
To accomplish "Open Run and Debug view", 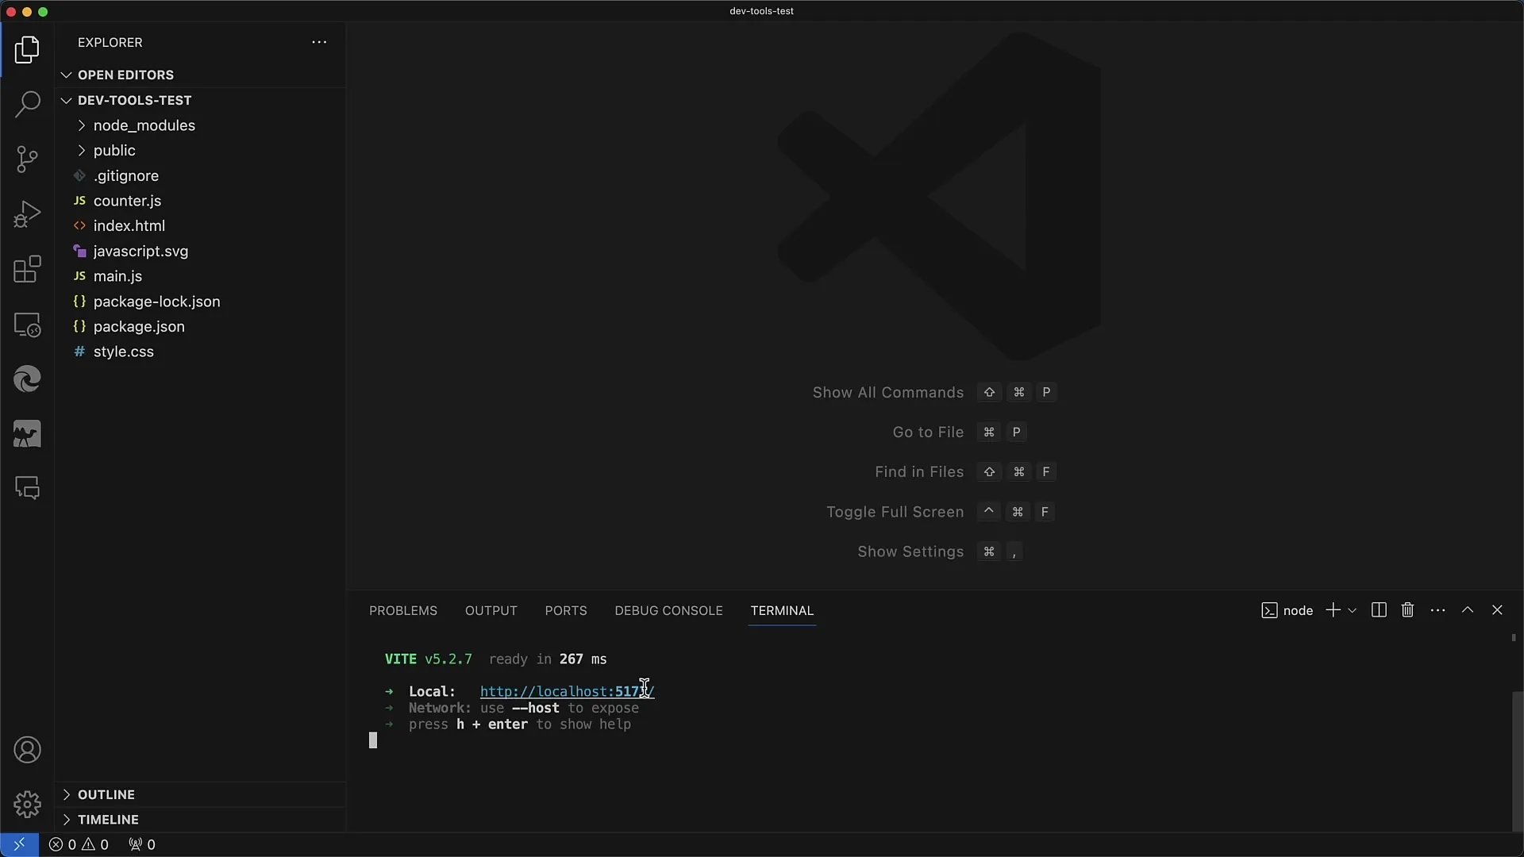I will pyautogui.click(x=27, y=214).
